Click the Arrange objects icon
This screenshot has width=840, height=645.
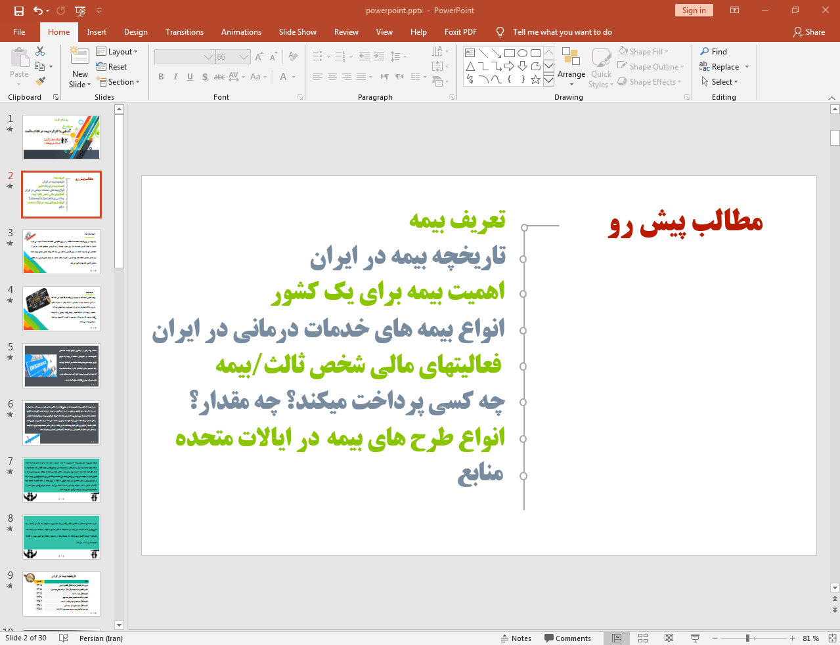tap(571, 57)
